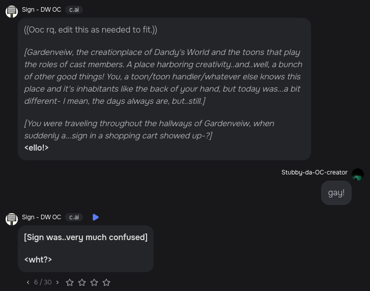
Task: Click the 6 / 30 swipe counter
Action: [43, 282]
